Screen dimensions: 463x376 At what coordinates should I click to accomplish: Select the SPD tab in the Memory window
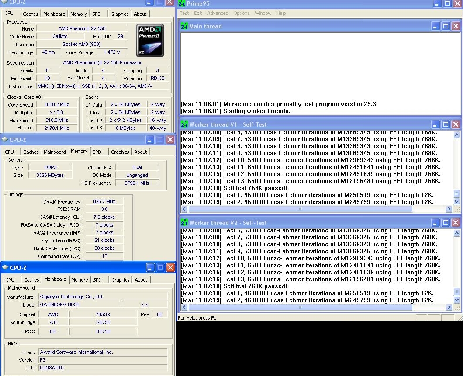pyautogui.click(x=97, y=152)
